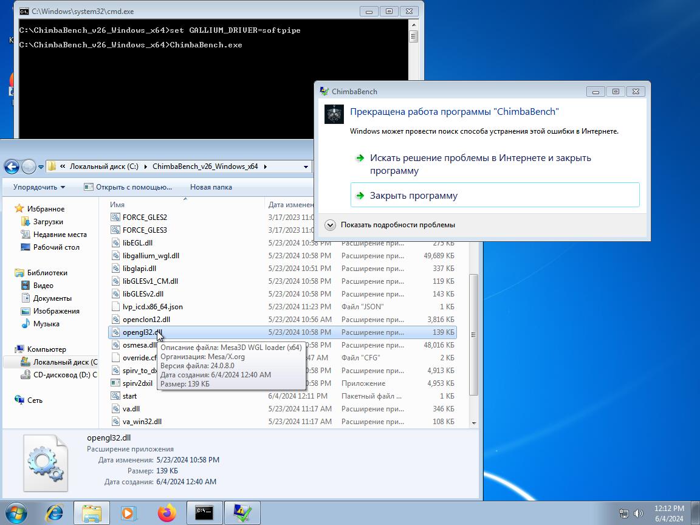The width and height of the screenshot is (700, 525).
Task: Show the taskbar clock and date
Action: pos(669,513)
